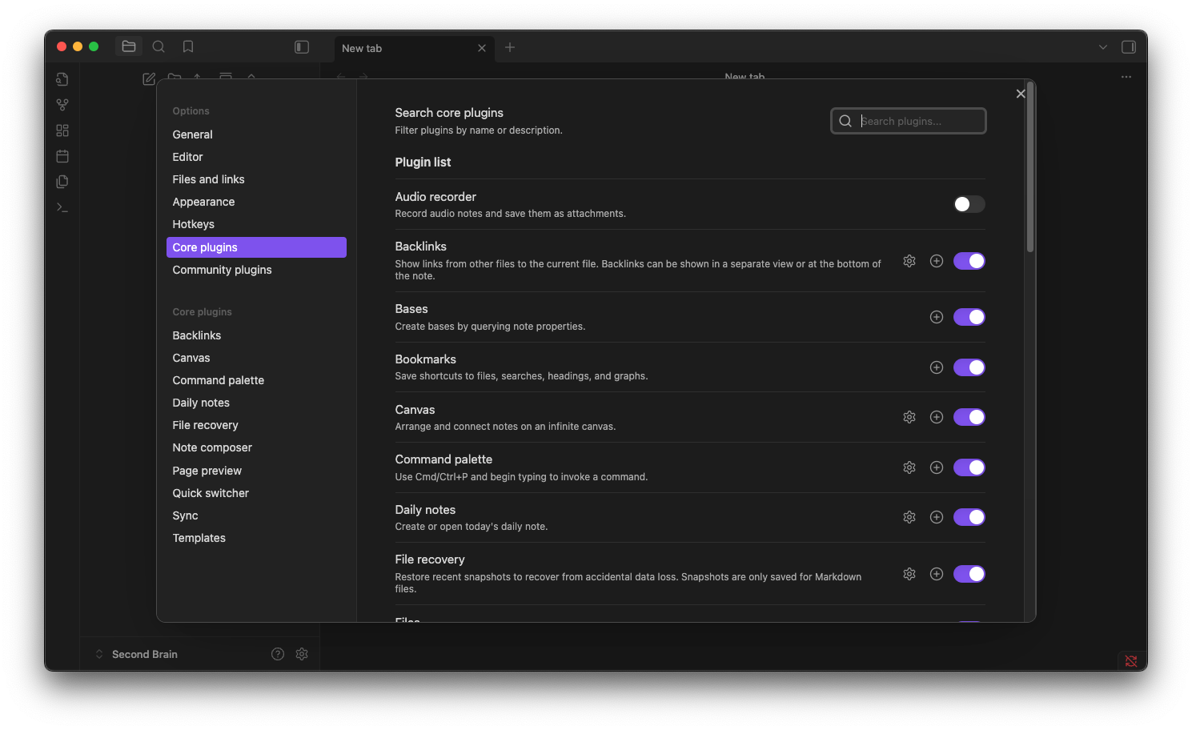Open Backlinks plugin settings gear
Screen dimensions: 1192x730
click(x=909, y=261)
